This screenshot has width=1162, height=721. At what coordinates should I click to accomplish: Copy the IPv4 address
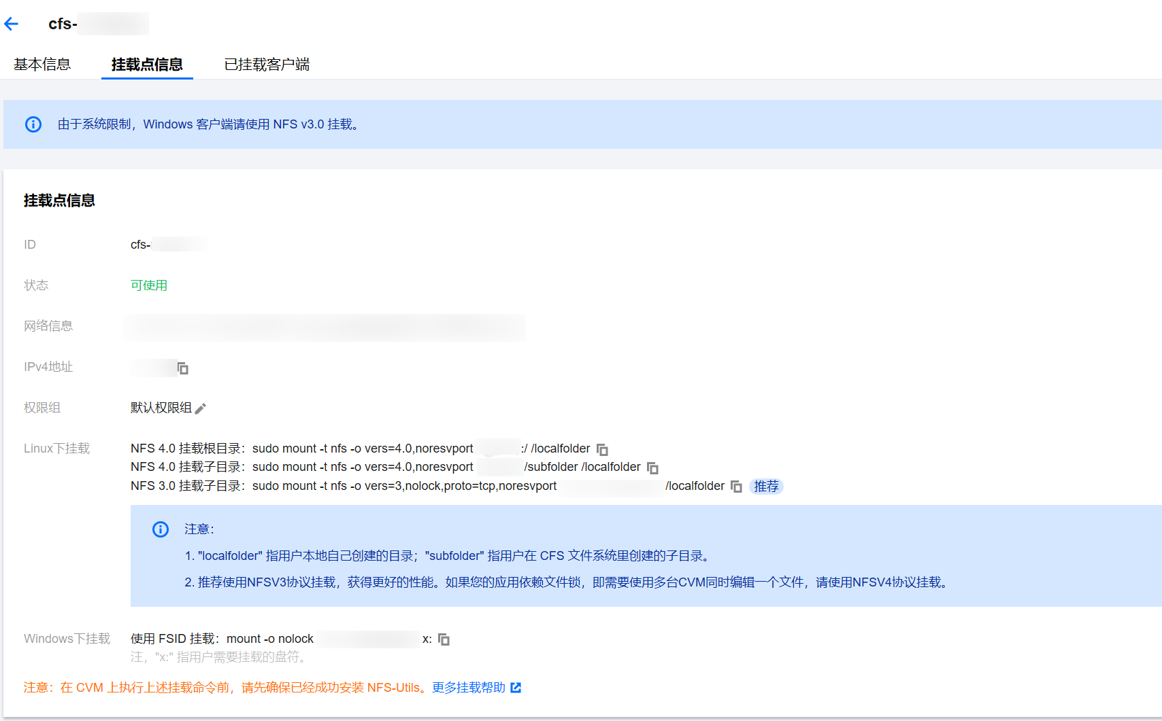[183, 368]
